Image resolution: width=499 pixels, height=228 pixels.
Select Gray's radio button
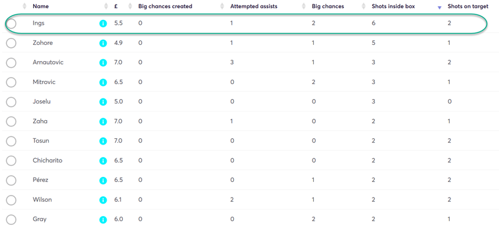tap(11, 219)
